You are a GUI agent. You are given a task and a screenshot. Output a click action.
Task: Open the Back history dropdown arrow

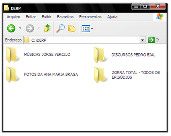(x=20, y=28)
